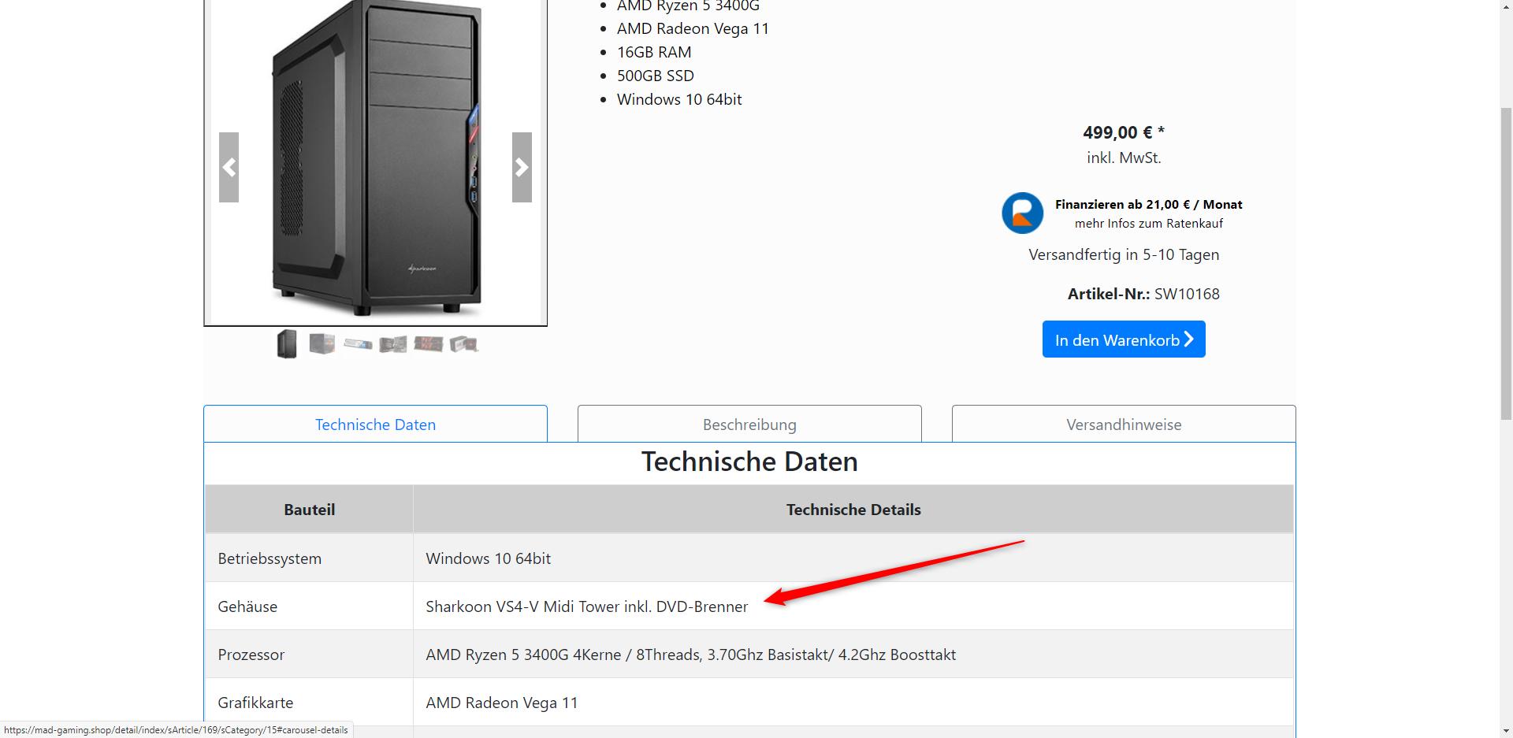Viewport: 1513px width, 738px height.
Task: Click the scrollbar down arrow
Action: (x=1506, y=731)
